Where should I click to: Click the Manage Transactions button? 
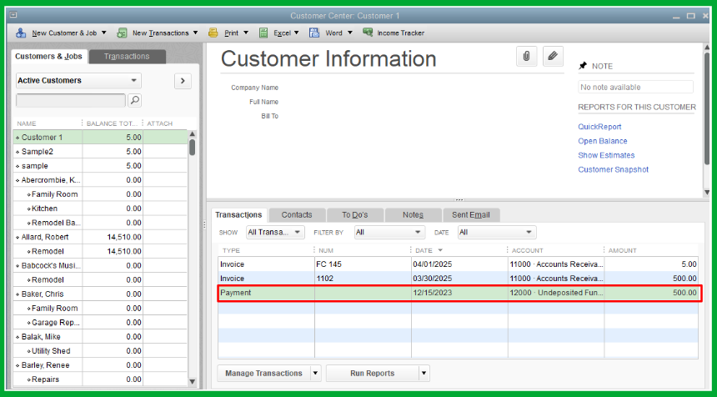click(x=263, y=373)
